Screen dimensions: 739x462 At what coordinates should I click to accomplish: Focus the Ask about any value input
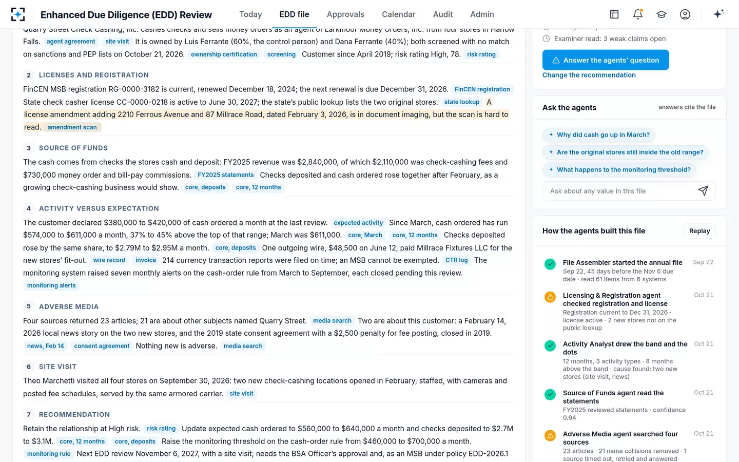(620, 191)
